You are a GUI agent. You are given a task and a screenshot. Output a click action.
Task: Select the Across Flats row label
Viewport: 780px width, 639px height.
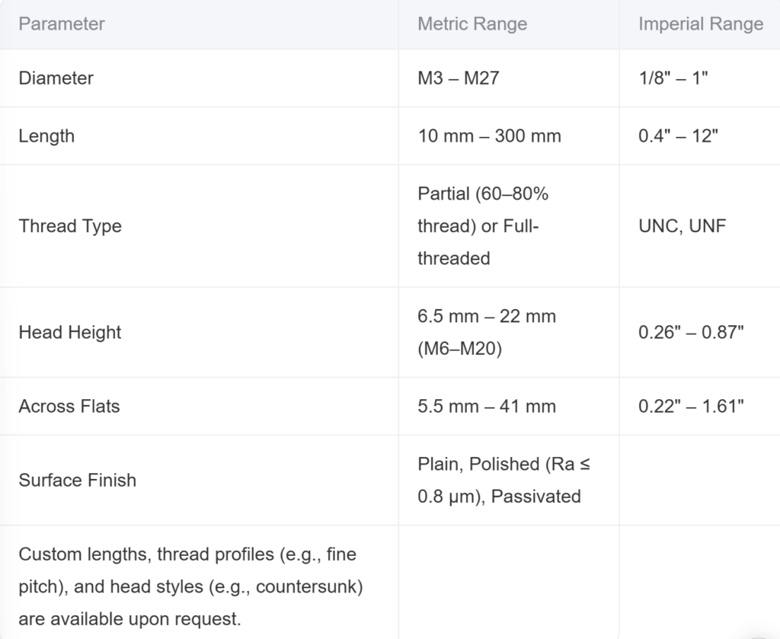pos(69,406)
